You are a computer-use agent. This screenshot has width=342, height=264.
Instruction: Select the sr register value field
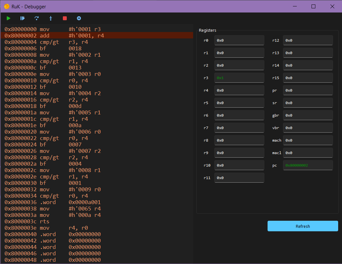point(308,103)
